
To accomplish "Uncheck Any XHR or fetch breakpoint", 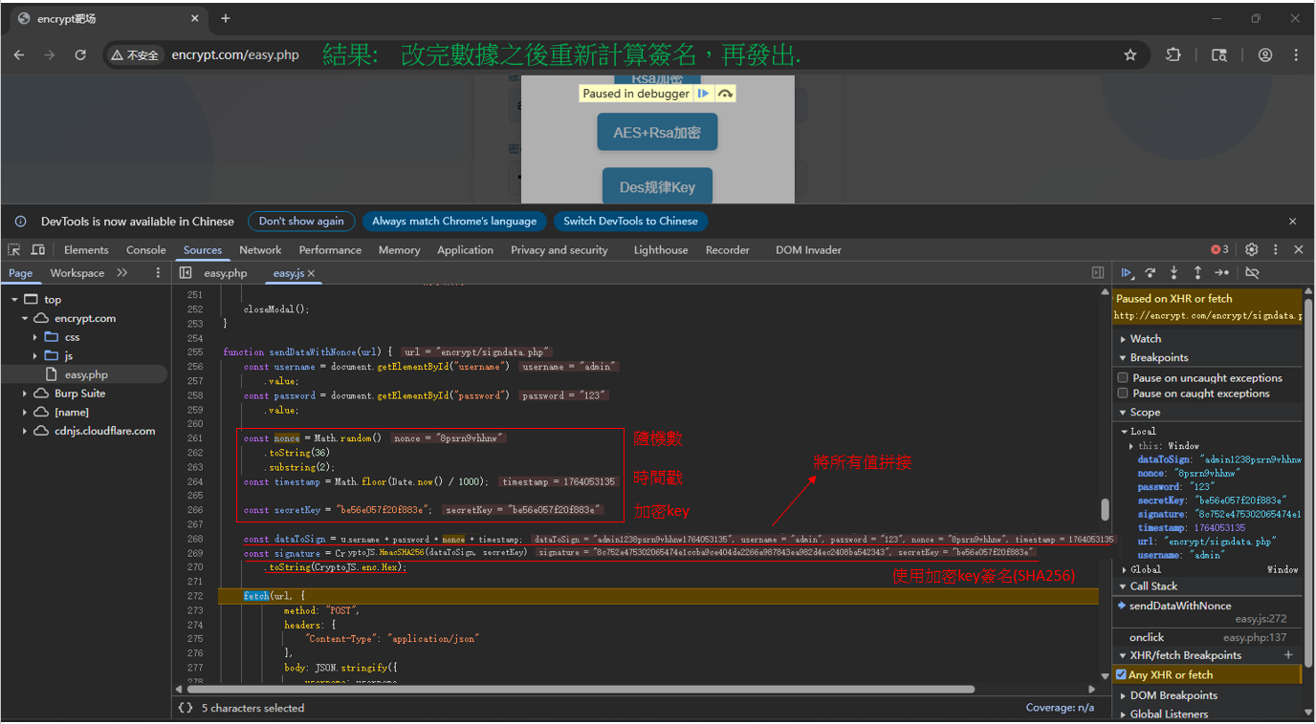I will coord(1121,675).
